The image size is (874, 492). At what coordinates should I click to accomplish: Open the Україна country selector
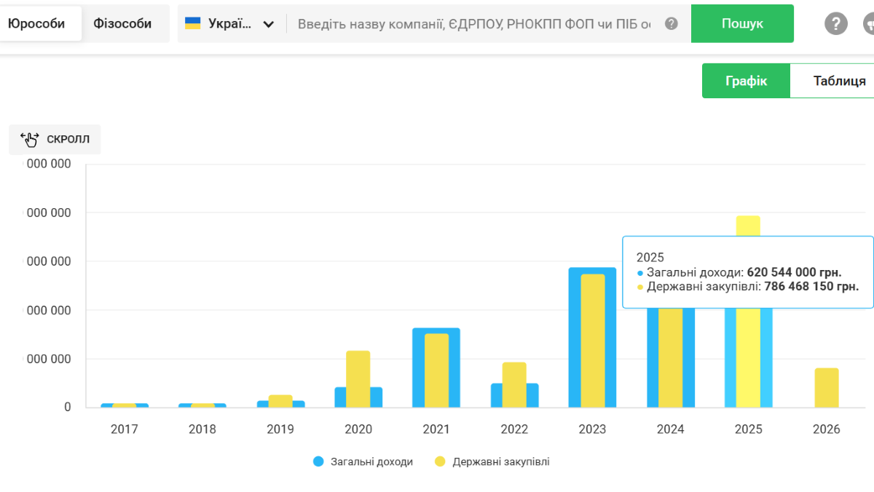point(229,23)
